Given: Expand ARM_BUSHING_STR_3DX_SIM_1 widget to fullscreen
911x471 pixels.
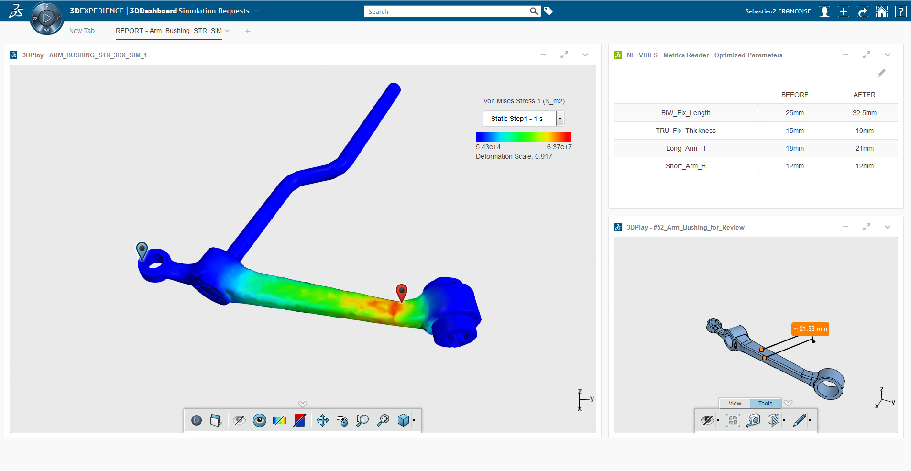Looking at the screenshot, I should click(x=564, y=55).
